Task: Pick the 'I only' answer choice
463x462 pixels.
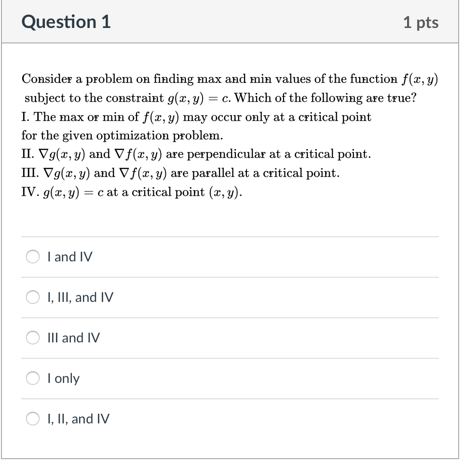Action: coord(32,379)
